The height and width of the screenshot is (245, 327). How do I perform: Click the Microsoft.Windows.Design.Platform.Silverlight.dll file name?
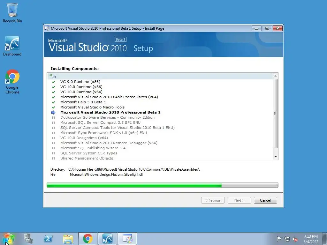[106, 174]
